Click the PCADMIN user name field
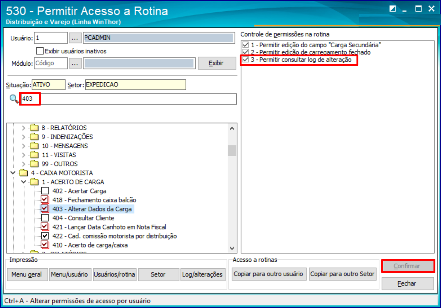The height and width of the screenshot is (308, 441). pyautogui.click(x=159, y=38)
